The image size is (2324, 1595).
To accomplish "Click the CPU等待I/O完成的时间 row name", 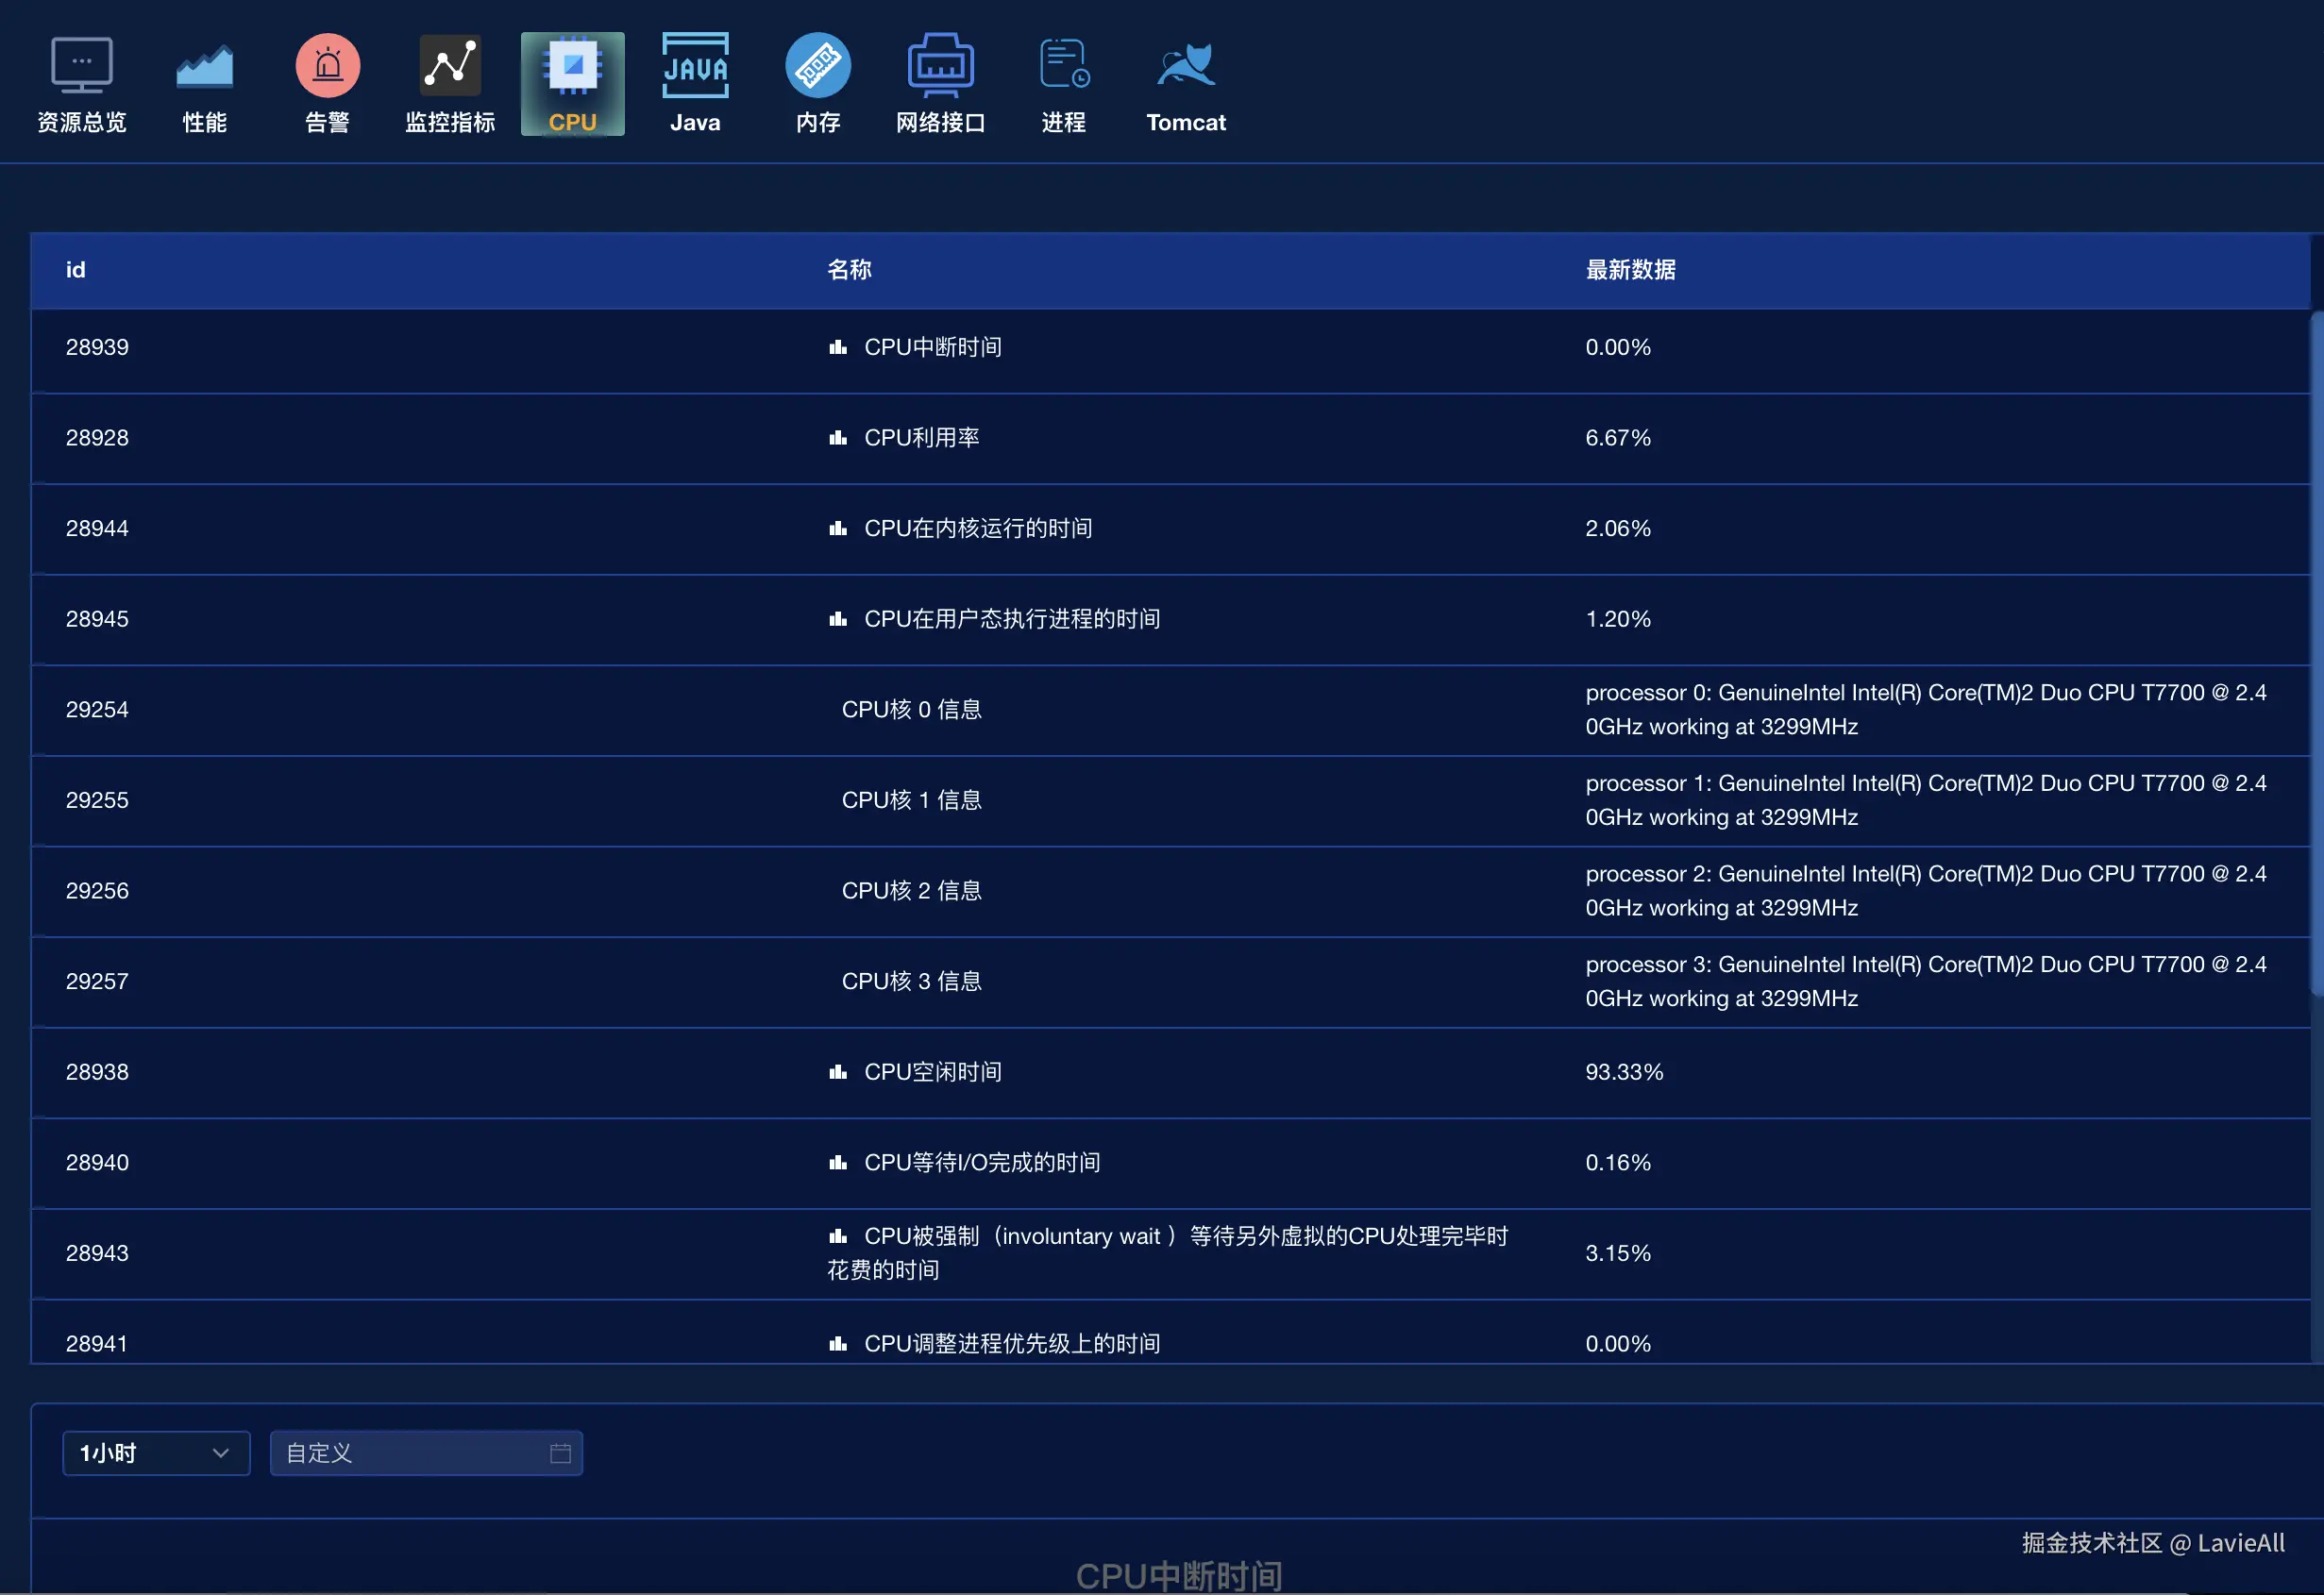I will [x=981, y=1162].
